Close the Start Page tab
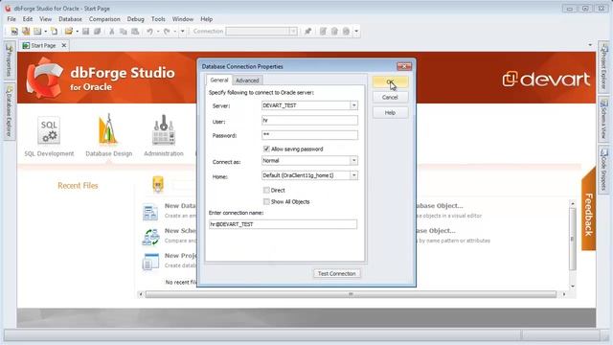 tap(64, 45)
